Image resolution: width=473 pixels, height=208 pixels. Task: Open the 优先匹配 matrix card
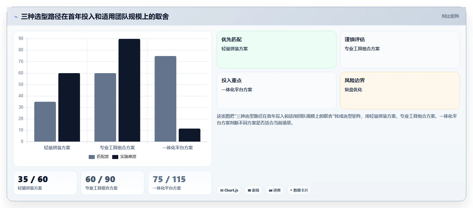276,50
